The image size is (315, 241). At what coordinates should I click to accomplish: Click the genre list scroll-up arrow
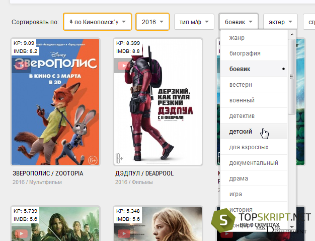[292, 34]
